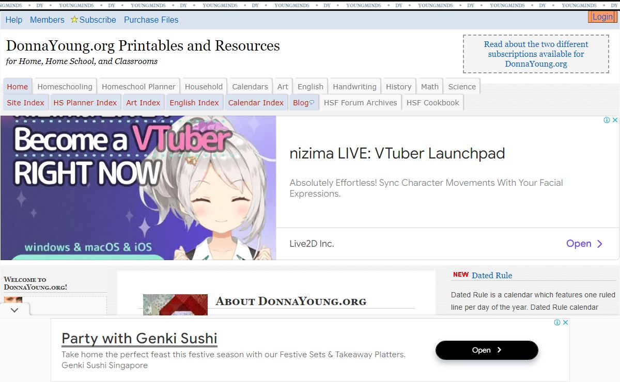Viewport: 620px width, 382px height.
Task: Open the Calendars tab
Action: pos(250,87)
